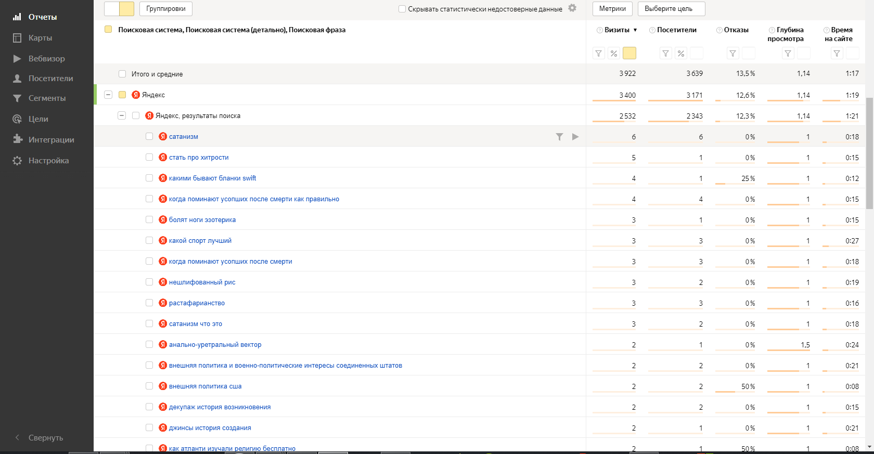Open the Карты section in sidebar
The width and height of the screenshot is (874, 454).
pos(32,37)
